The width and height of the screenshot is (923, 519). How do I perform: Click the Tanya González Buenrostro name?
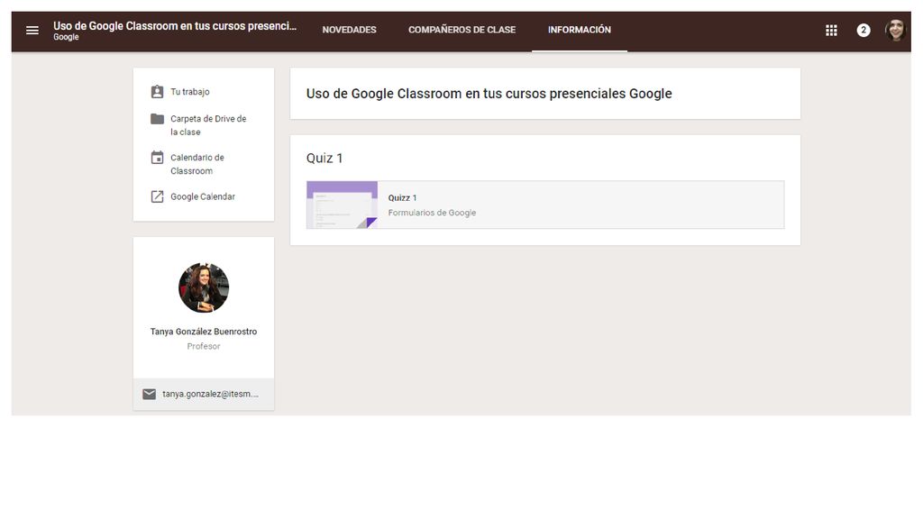click(204, 332)
